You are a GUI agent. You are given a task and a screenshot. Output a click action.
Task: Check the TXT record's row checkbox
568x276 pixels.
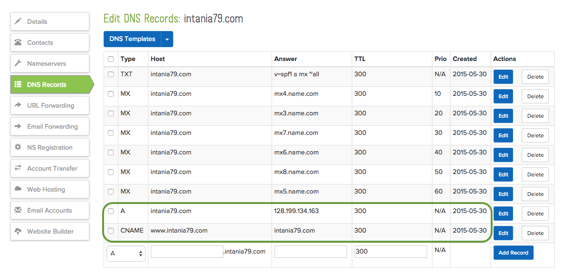[111, 74]
